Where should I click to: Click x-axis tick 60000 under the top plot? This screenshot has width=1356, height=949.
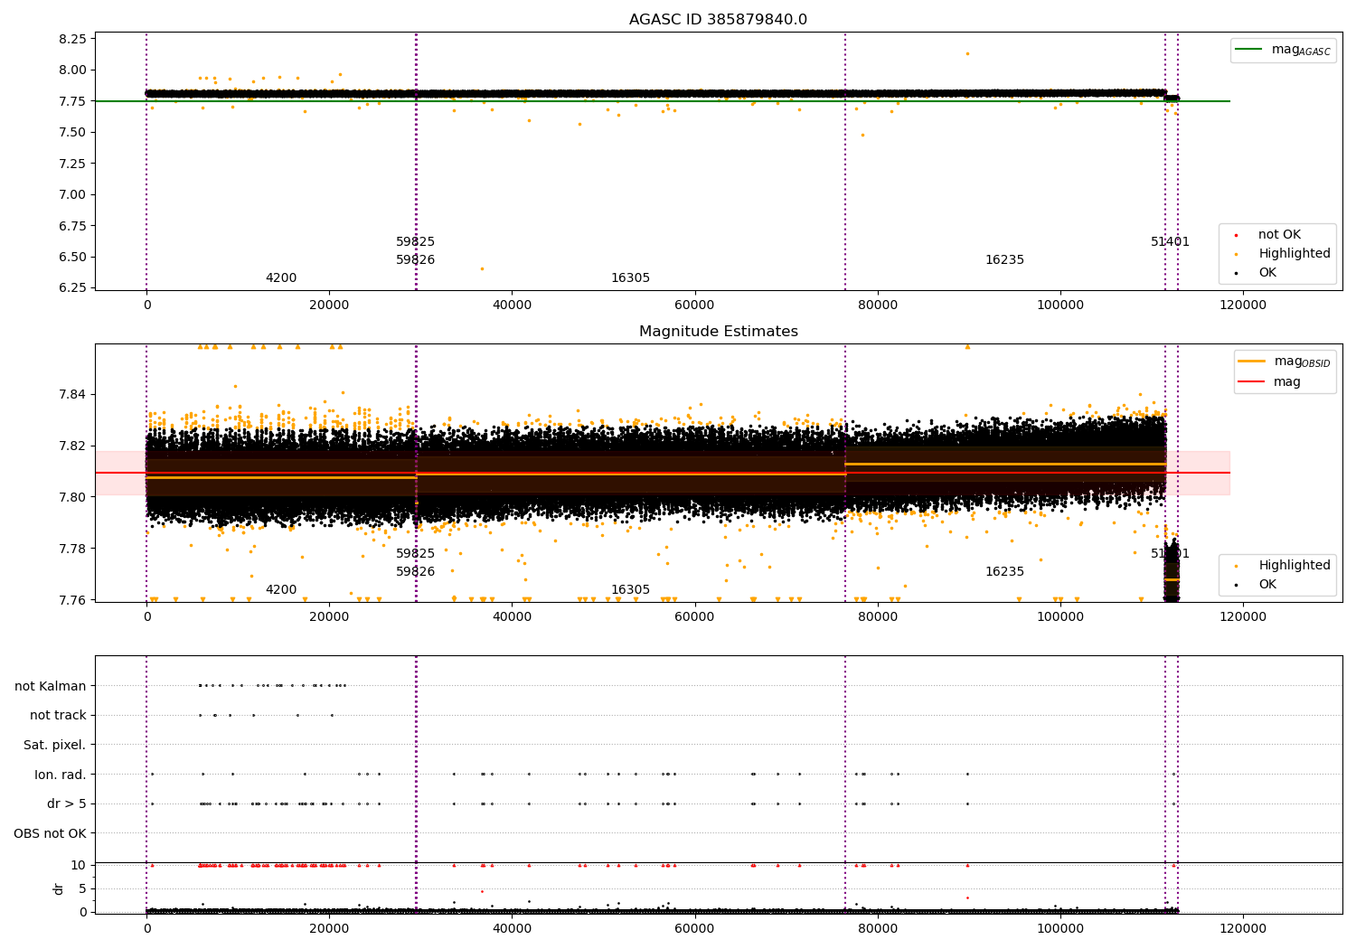click(x=694, y=305)
